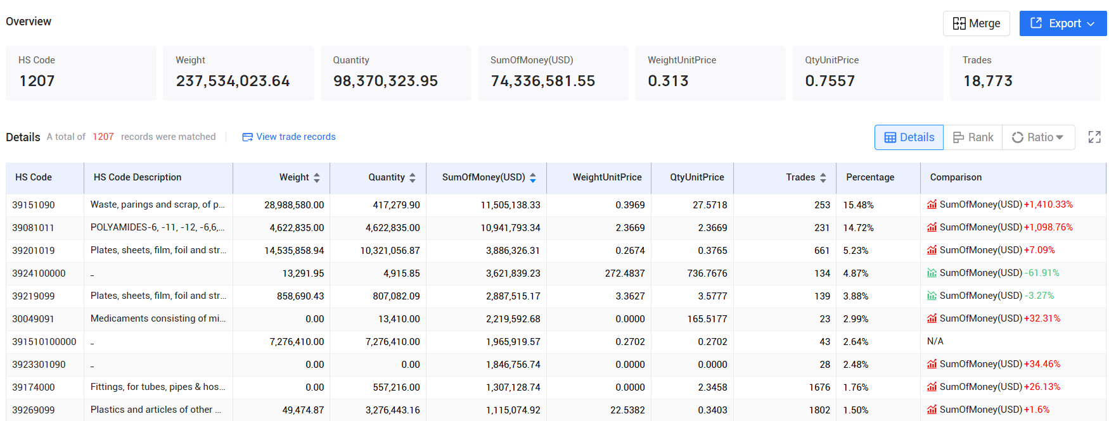The height and width of the screenshot is (421, 1109).
Task: Click description 'Waste, parings and scrap, of p...'
Action: (158, 204)
